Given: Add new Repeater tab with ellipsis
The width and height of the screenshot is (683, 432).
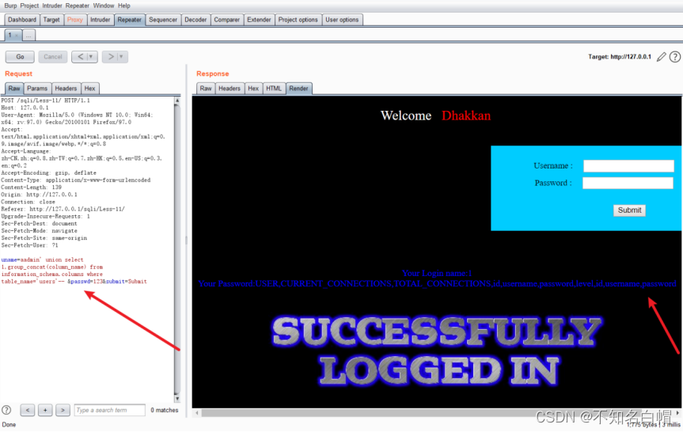Looking at the screenshot, I should click(x=28, y=36).
